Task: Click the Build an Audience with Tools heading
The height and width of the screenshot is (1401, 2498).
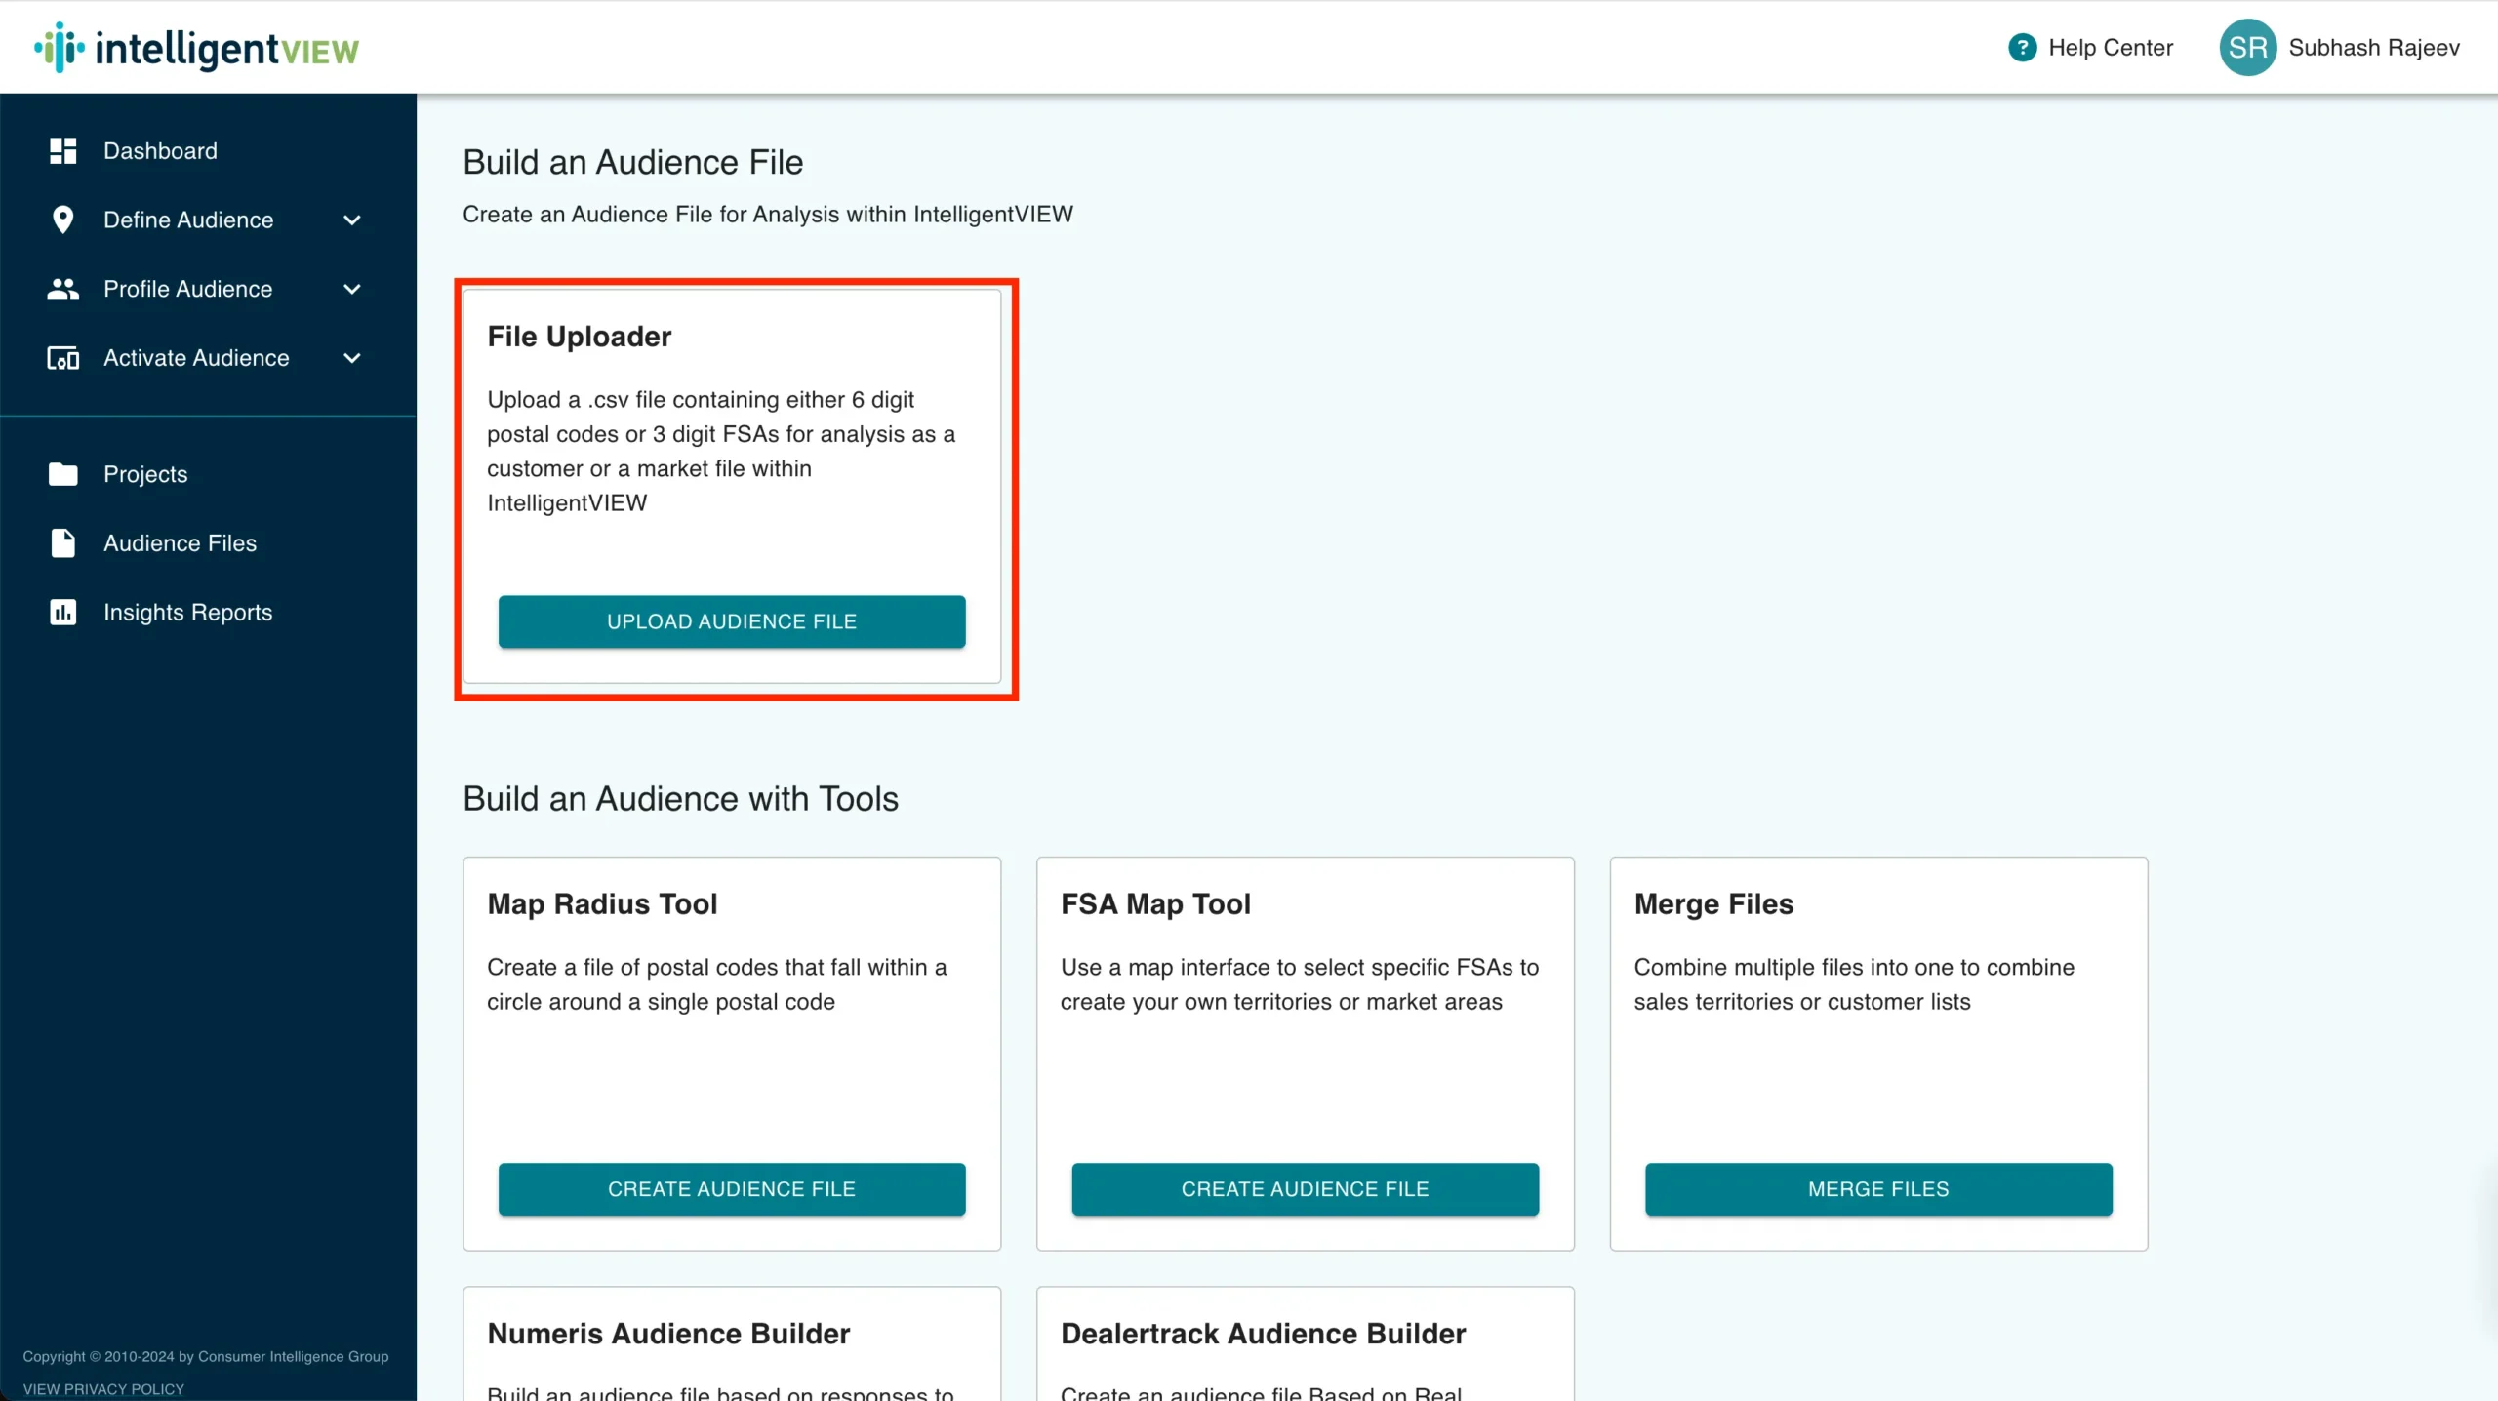Action: click(x=680, y=799)
